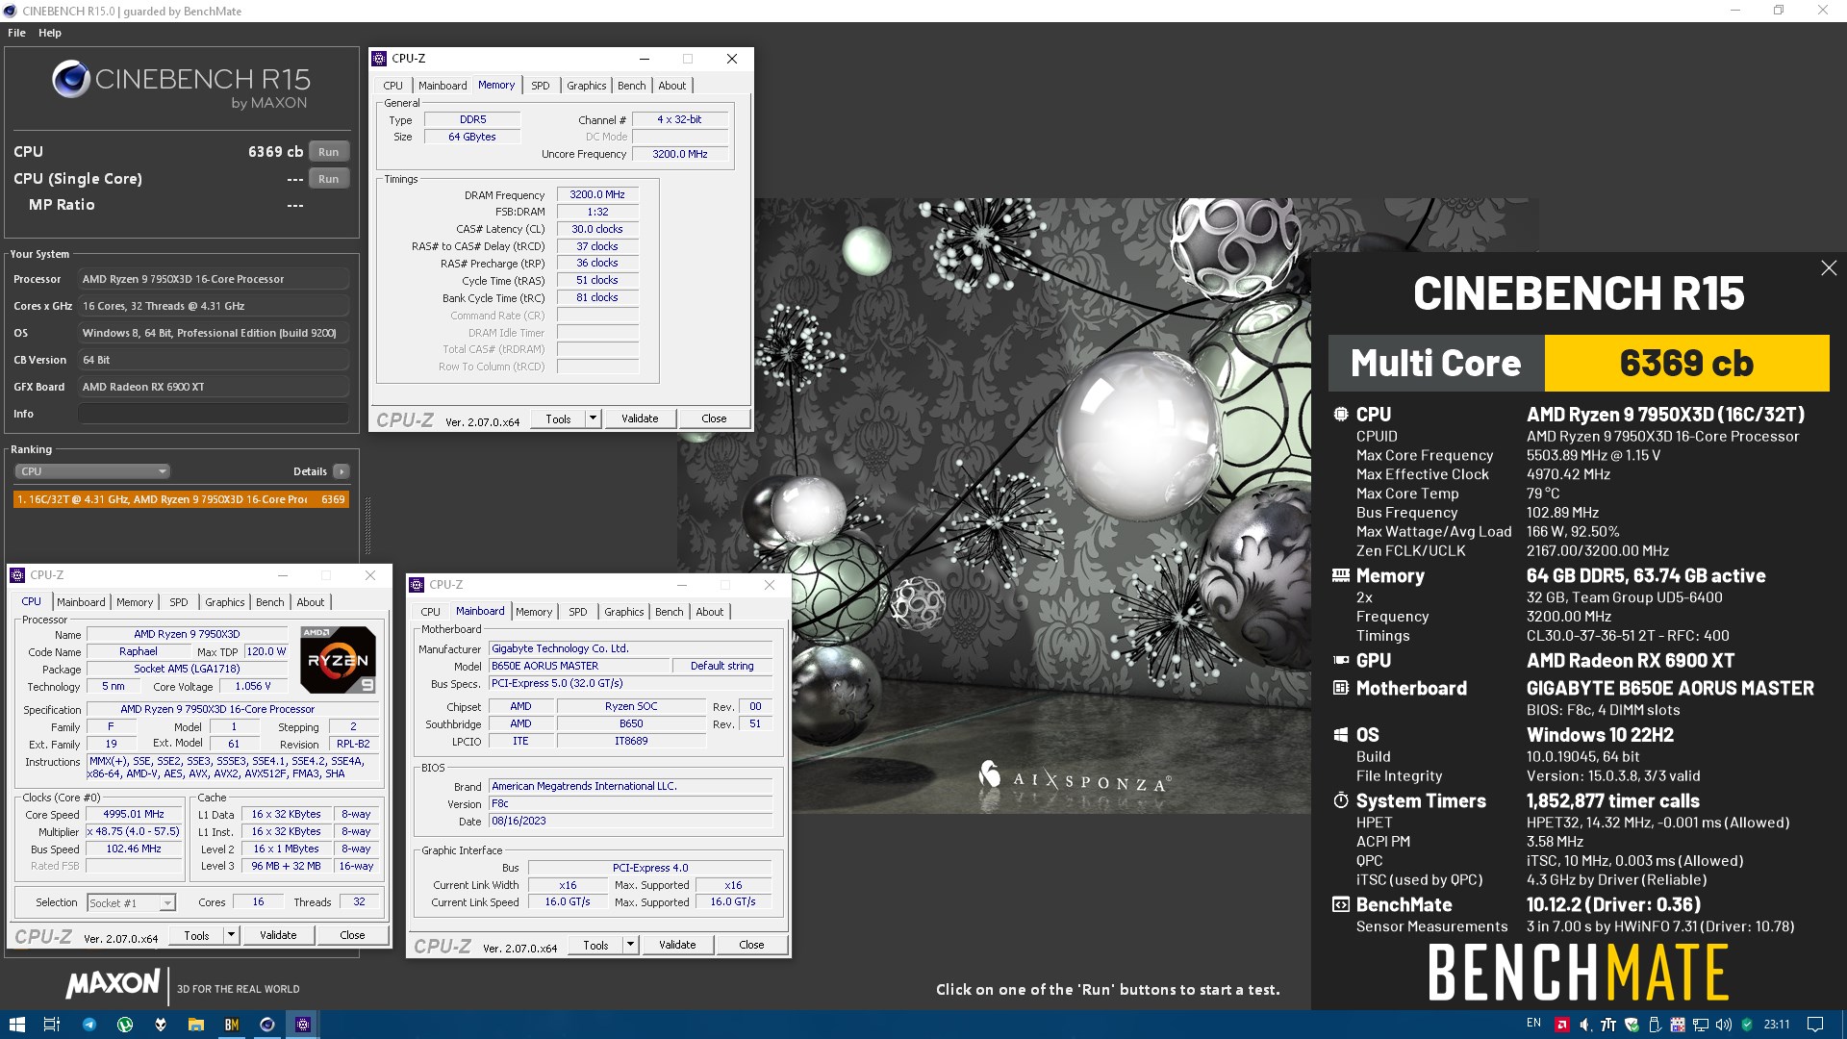The height and width of the screenshot is (1039, 1847).
Task: Open CPU tab in Mainboard CPU-Z window
Action: (431, 612)
